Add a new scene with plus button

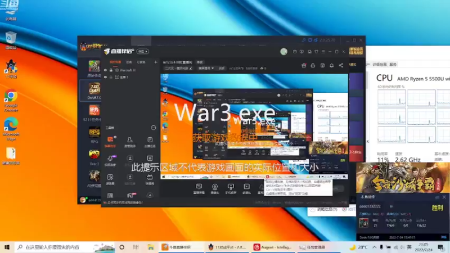point(156,62)
